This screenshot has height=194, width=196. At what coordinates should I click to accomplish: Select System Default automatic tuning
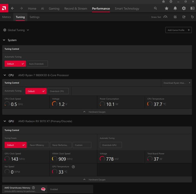(x=15, y=64)
